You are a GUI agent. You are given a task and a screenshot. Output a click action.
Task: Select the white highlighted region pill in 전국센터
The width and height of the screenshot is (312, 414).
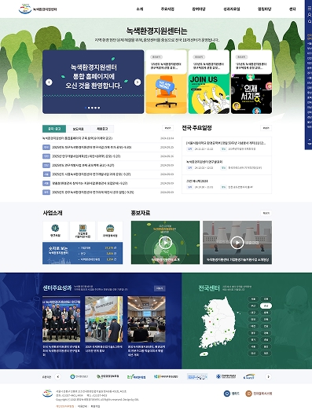tap(266, 306)
